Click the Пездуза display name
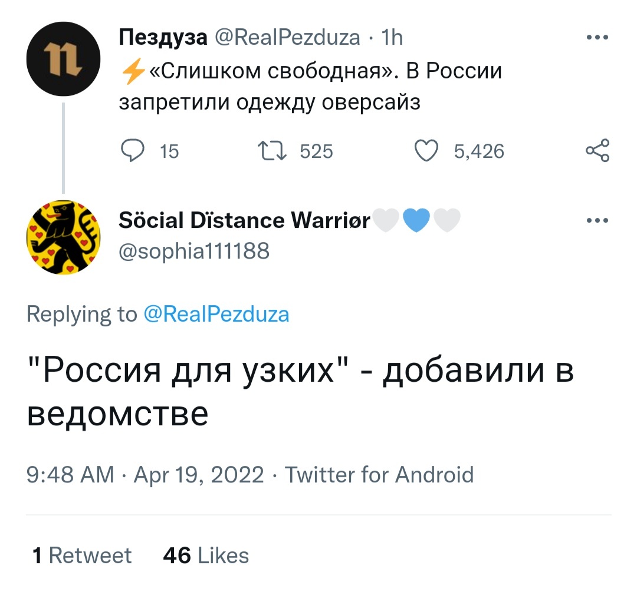The height and width of the screenshot is (592, 637). pos(163,38)
